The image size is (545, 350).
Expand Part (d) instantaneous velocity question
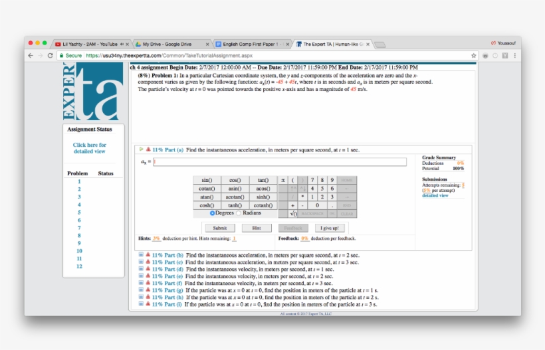[141, 270]
